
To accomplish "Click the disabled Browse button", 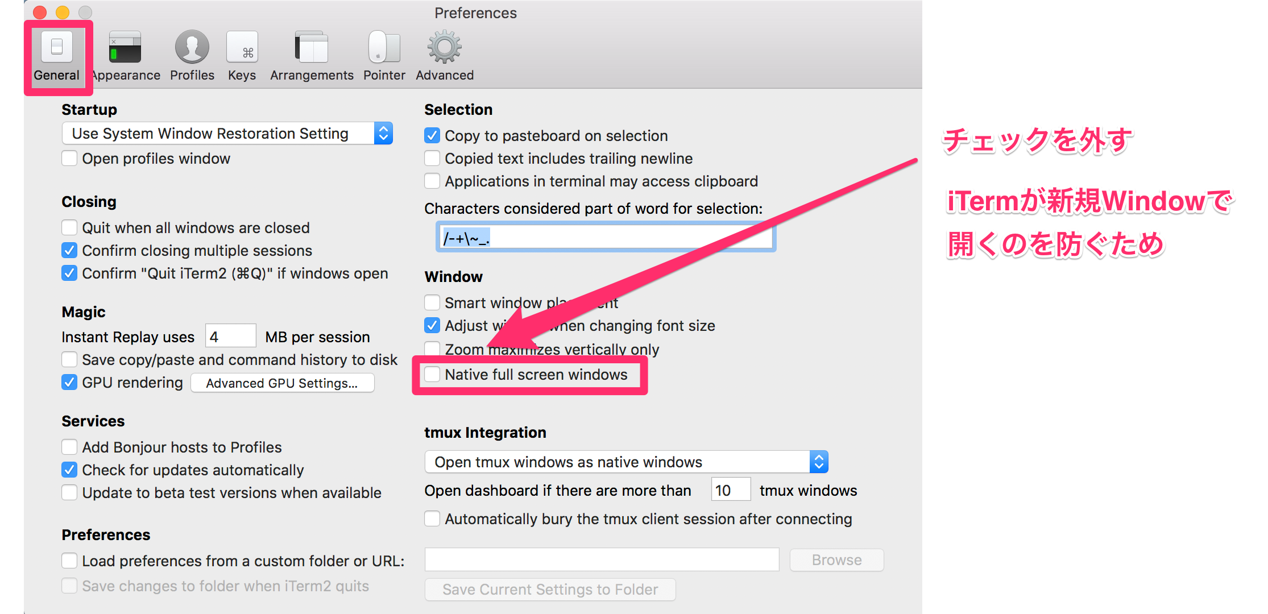I will pyautogui.click(x=836, y=560).
